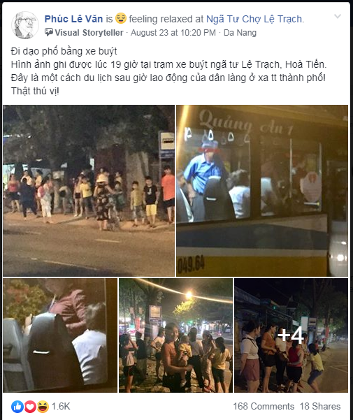Open the bus stop crowd photo
The image size is (353, 420).
pos(89,191)
